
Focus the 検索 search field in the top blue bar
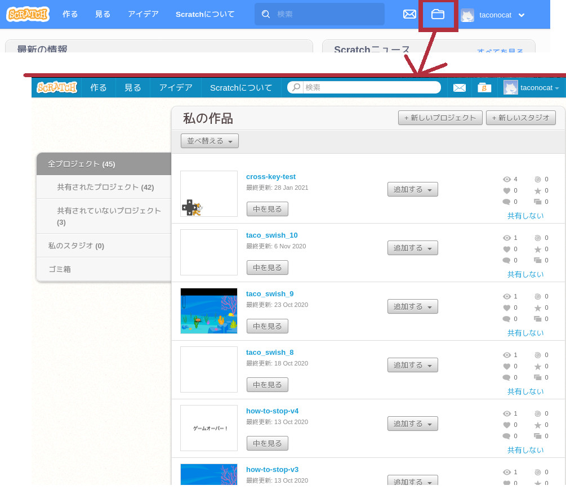(x=319, y=14)
